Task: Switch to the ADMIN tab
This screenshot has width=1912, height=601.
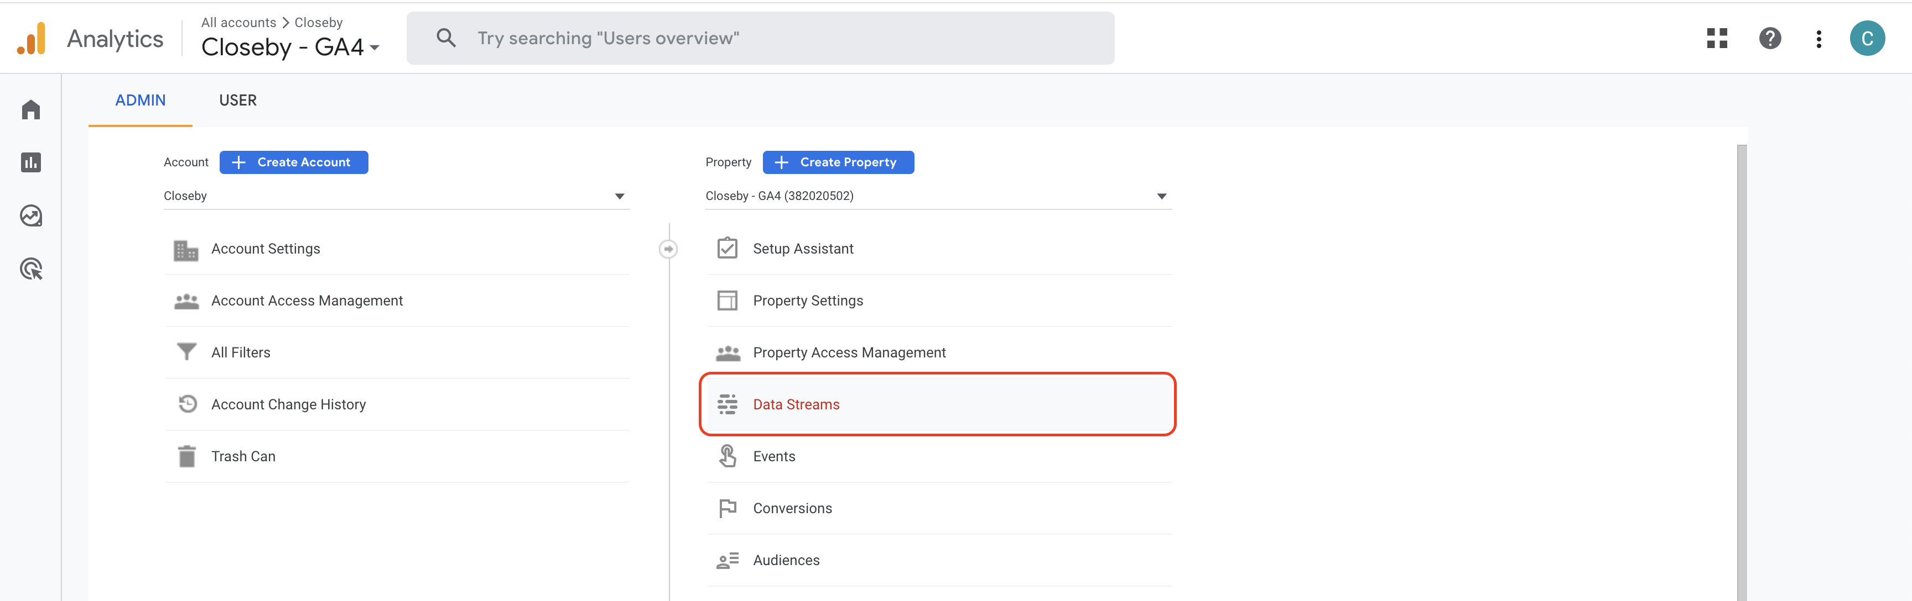Action: 141,101
